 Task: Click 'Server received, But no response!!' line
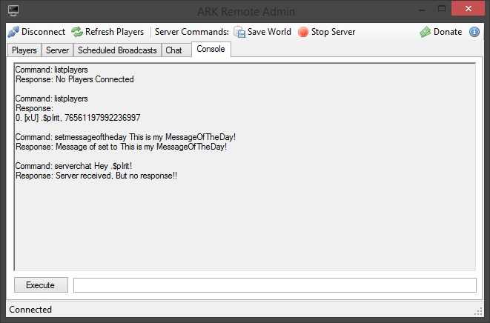coord(116,176)
